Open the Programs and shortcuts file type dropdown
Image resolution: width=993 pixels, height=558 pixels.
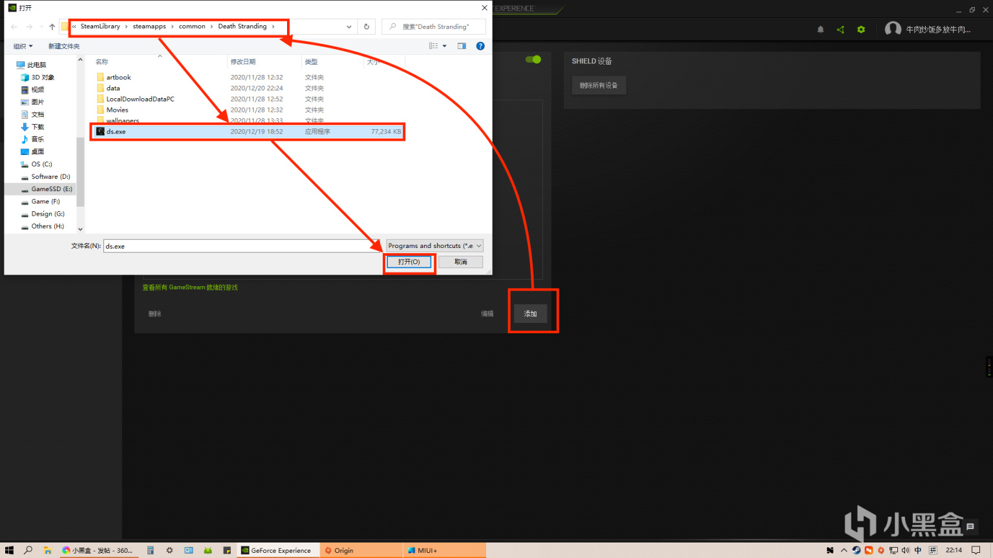pos(434,245)
